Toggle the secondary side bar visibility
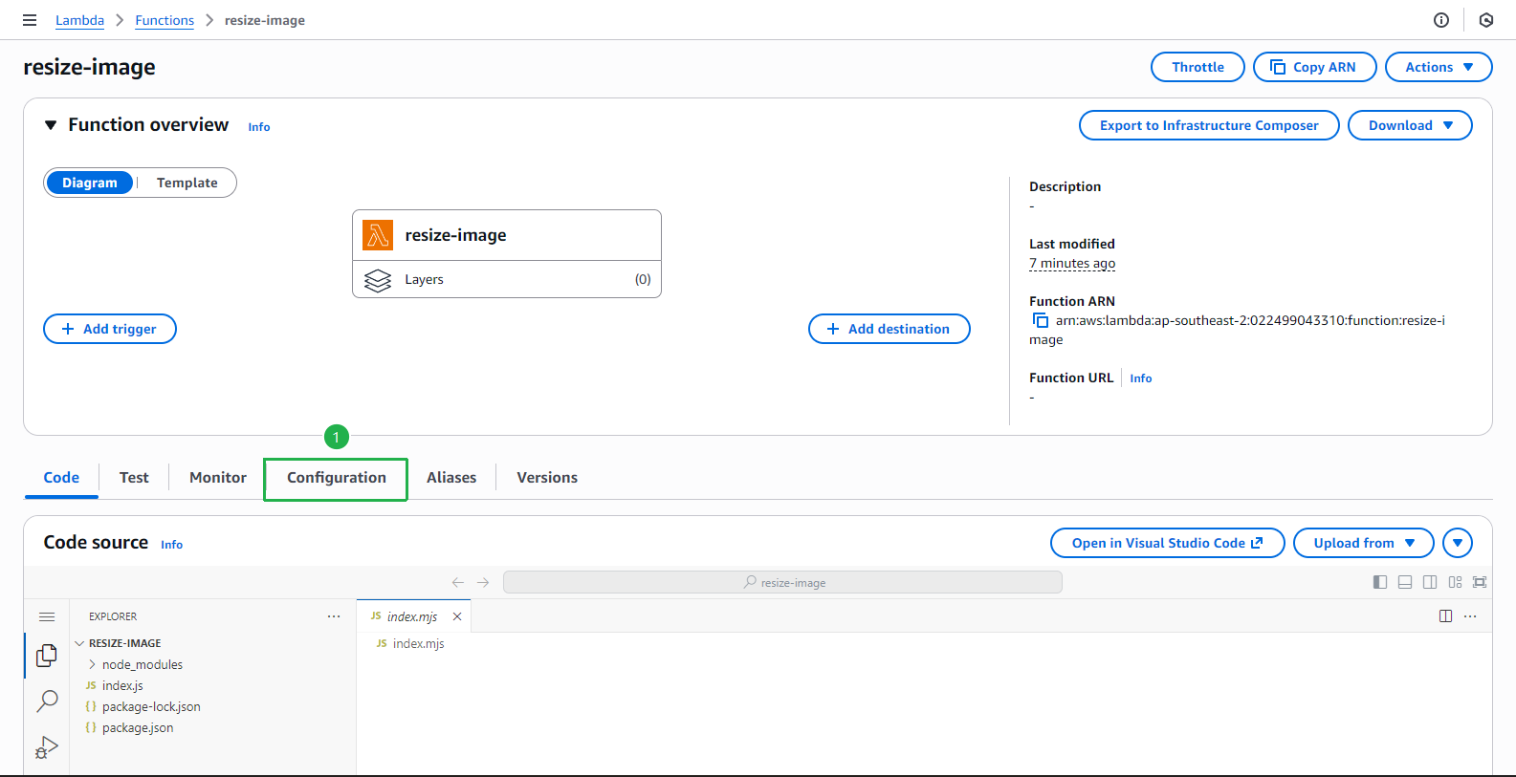The height and width of the screenshot is (777, 1516). [1430, 582]
